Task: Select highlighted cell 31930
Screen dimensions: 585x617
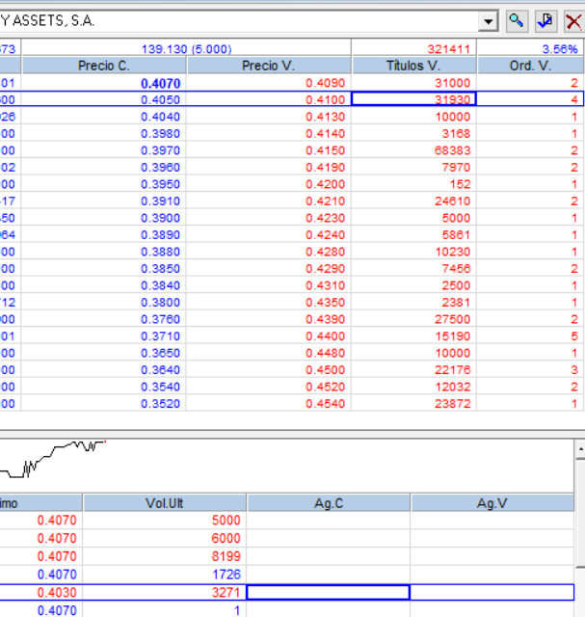Action: [413, 99]
